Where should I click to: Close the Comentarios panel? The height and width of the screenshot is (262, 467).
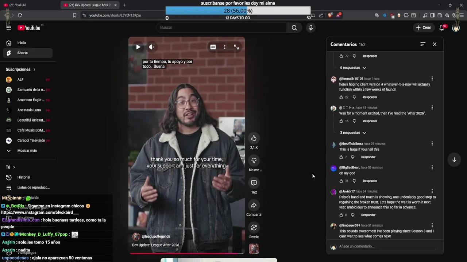click(435, 44)
